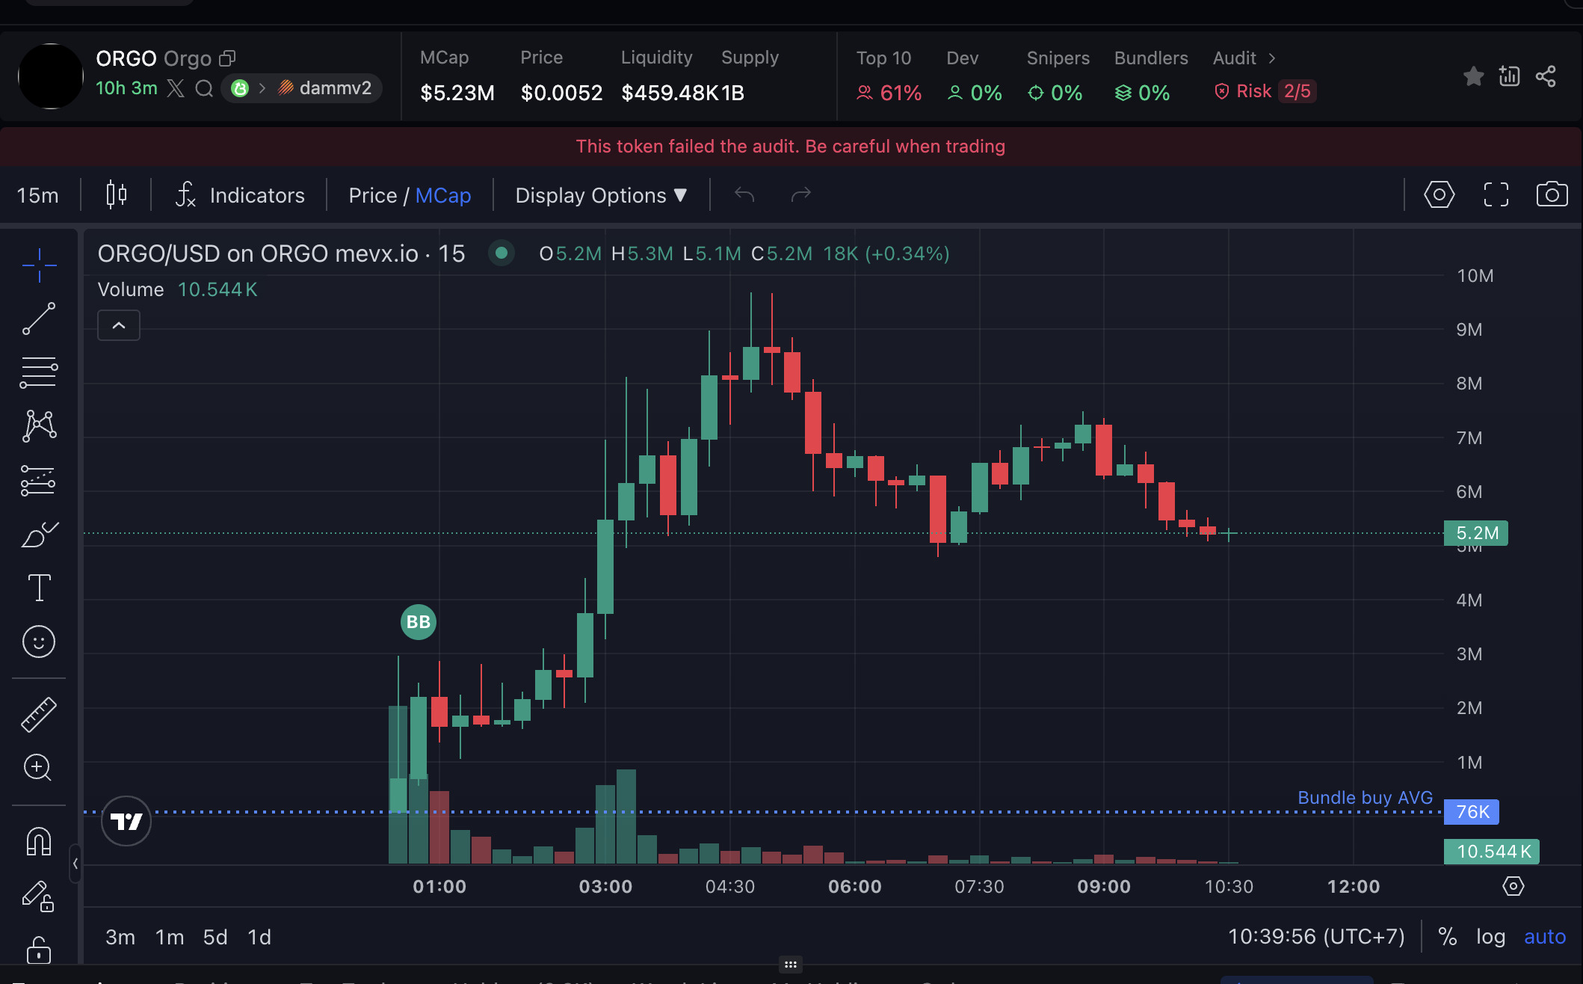This screenshot has height=984, width=1583.
Task: Click the Top 10 holders 61% stat
Action: (889, 76)
